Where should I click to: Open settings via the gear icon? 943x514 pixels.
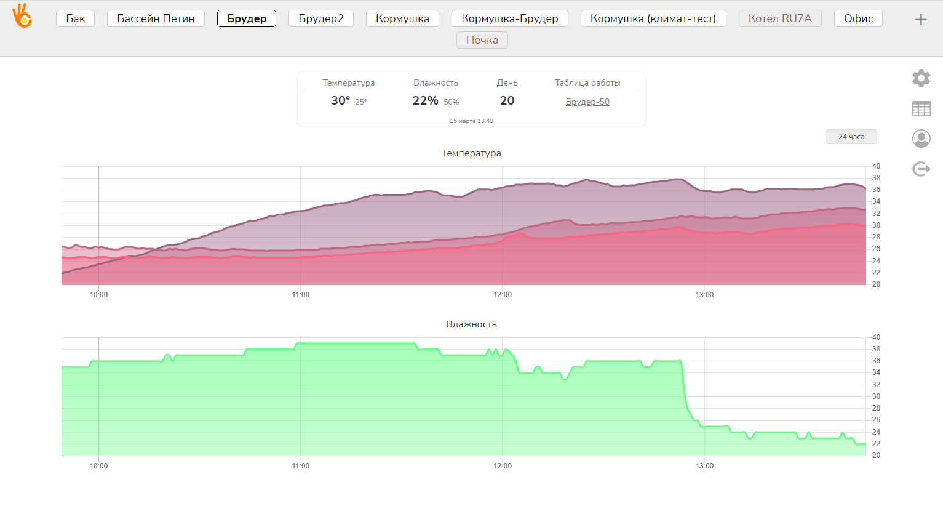click(x=921, y=78)
